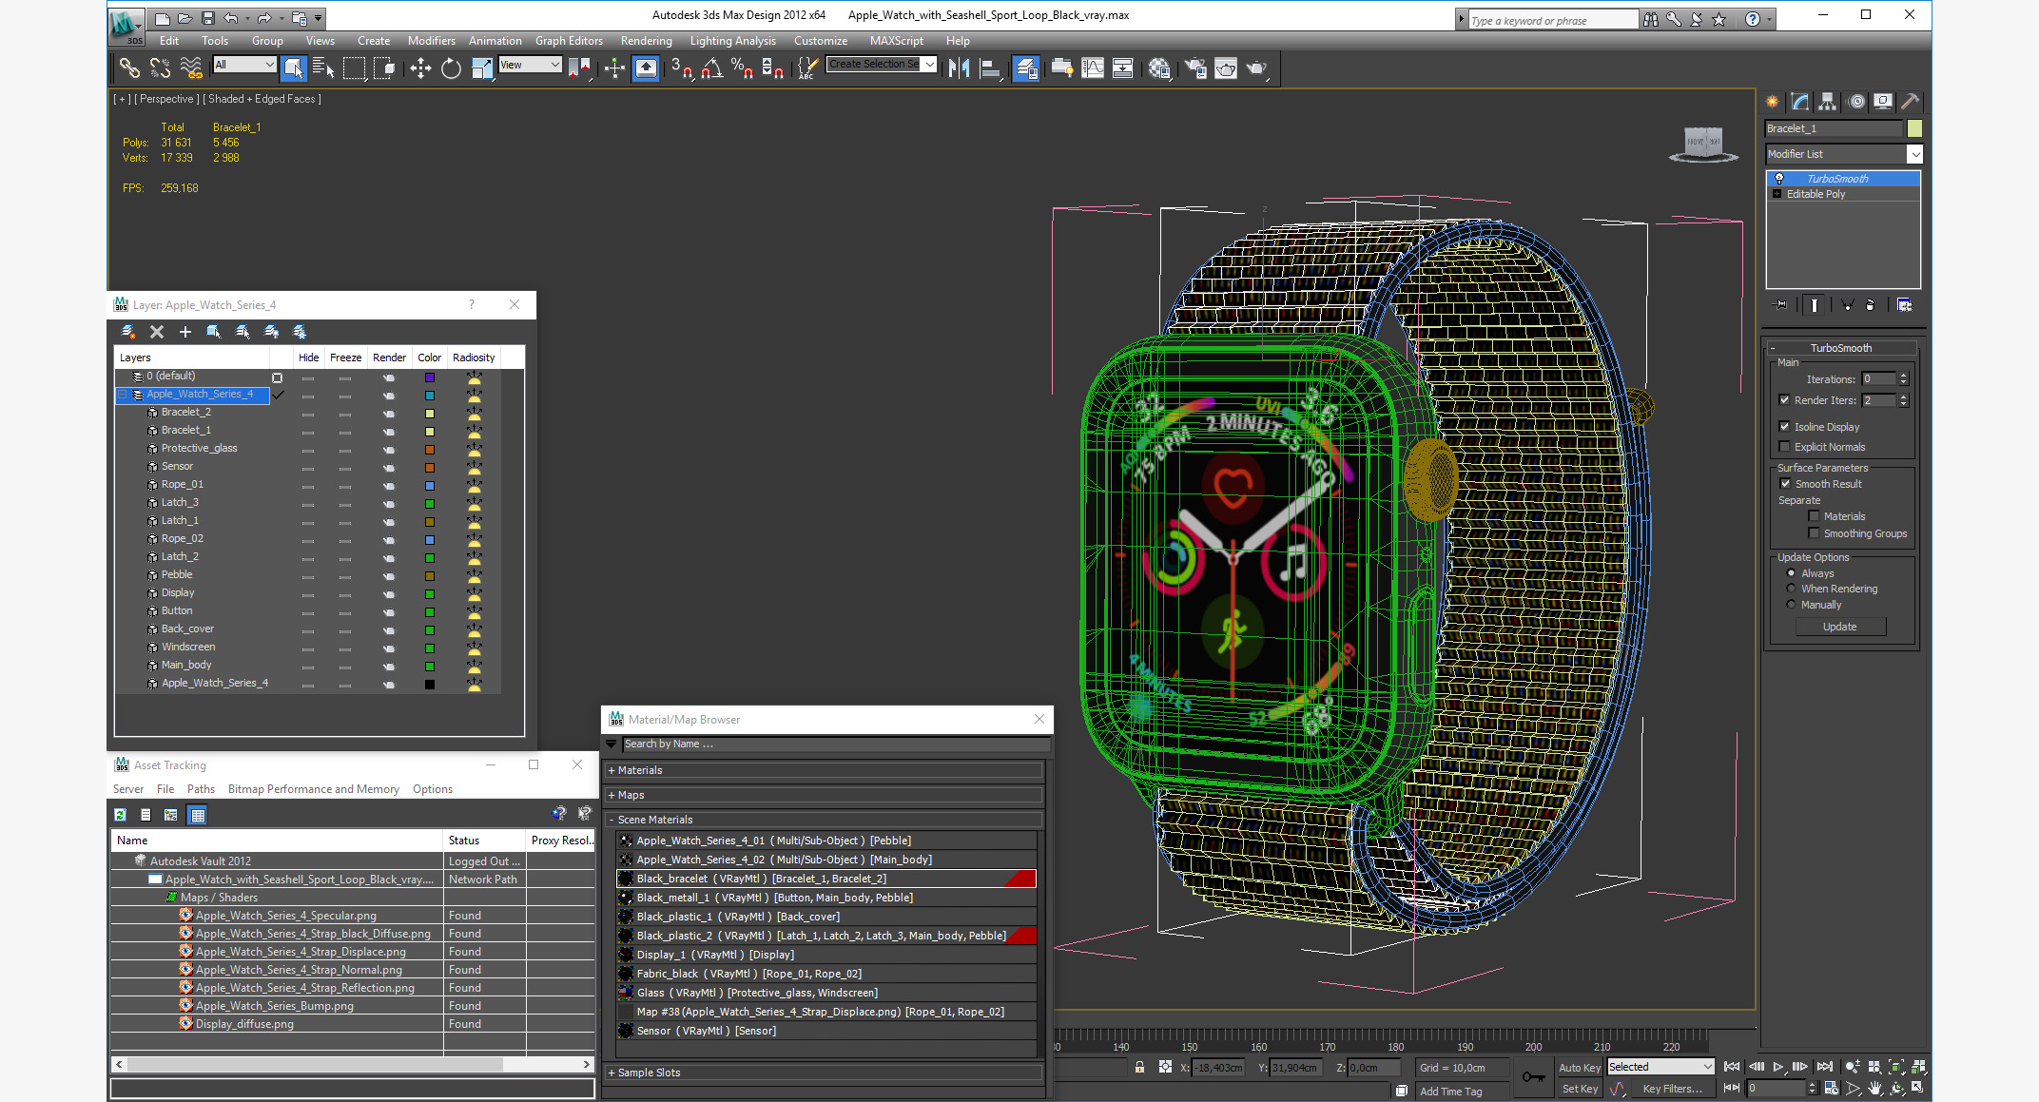Play the animation
Image resolution: width=2039 pixels, height=1102 pixels.
[1778, 1067]
